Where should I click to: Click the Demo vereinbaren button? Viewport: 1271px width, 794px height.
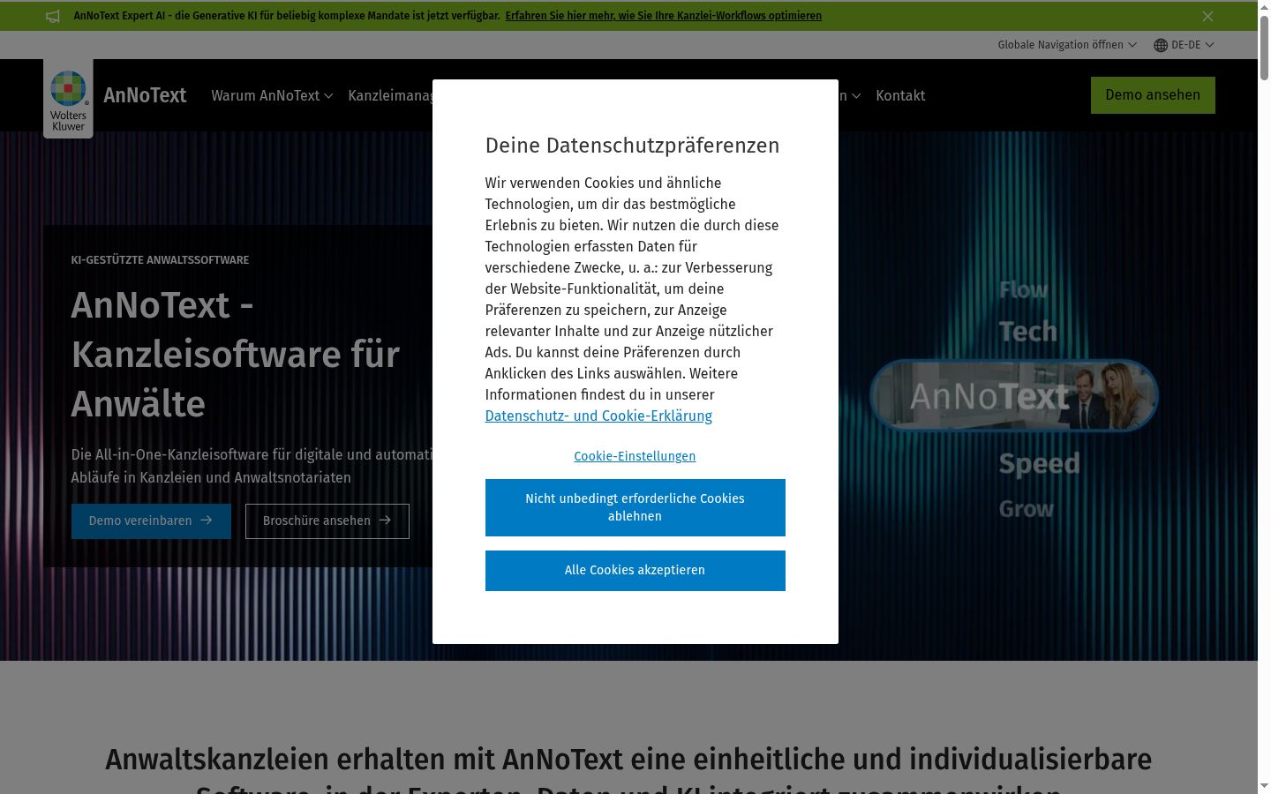[151, 521]
